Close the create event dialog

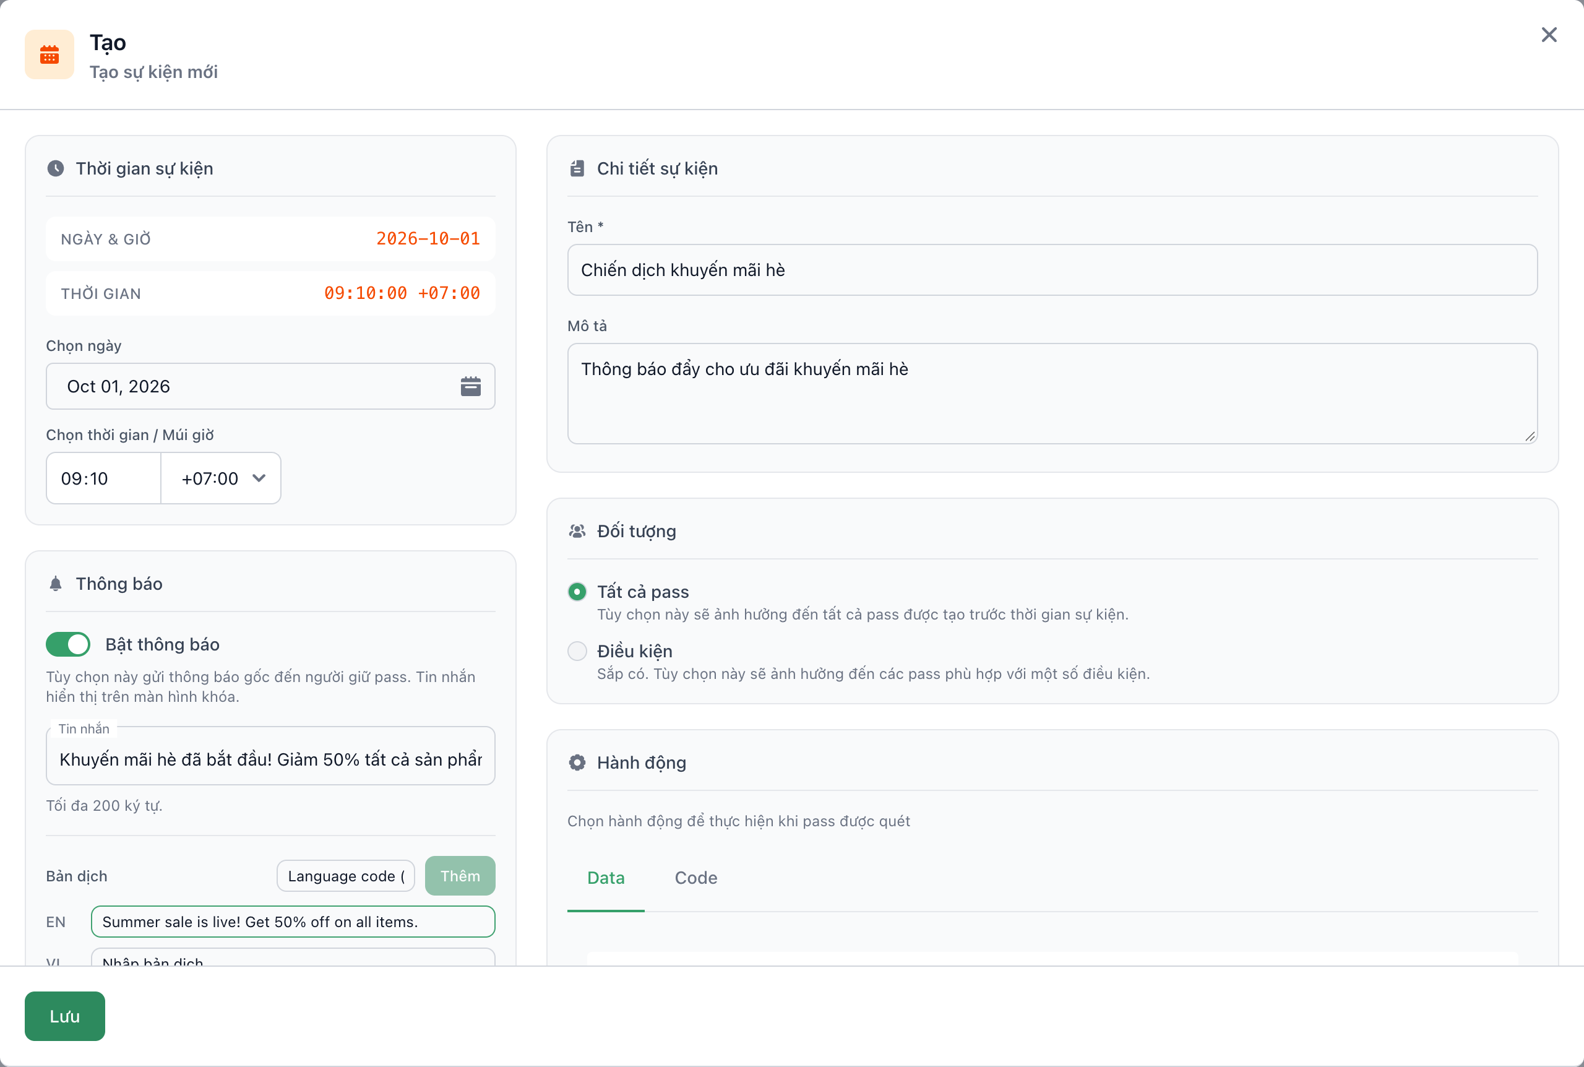click(1549, 35)
